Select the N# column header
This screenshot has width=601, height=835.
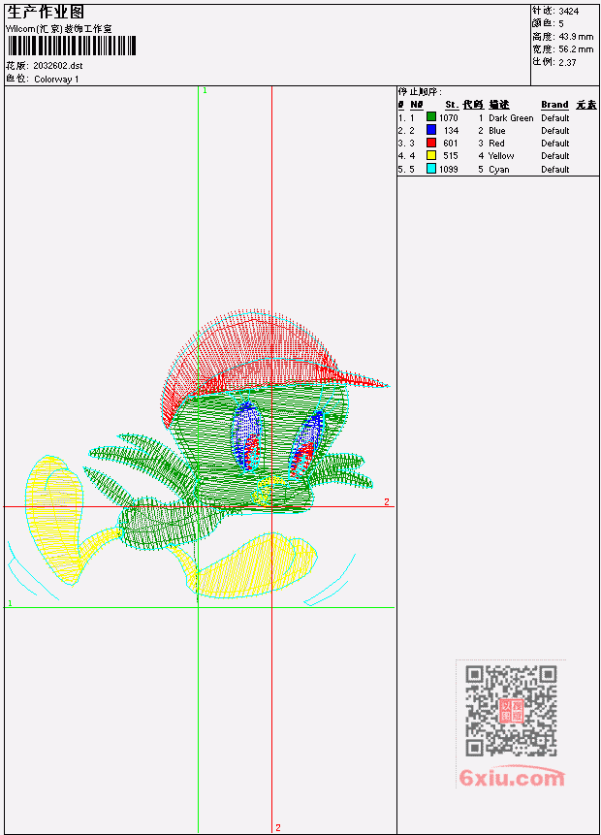point(417,105)
